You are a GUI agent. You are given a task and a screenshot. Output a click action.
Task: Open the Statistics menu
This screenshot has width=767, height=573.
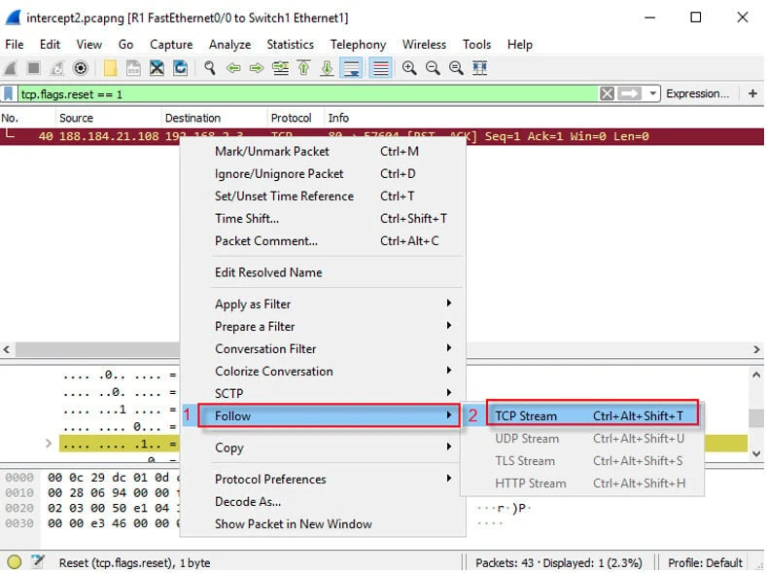click(x=290, y=45)
